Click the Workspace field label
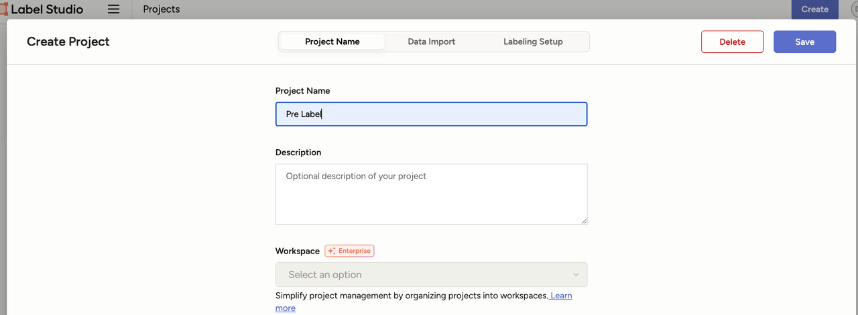 [x=298, y=251]
